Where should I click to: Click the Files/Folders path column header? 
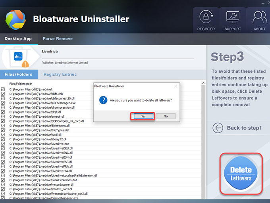tap(21, 84)
